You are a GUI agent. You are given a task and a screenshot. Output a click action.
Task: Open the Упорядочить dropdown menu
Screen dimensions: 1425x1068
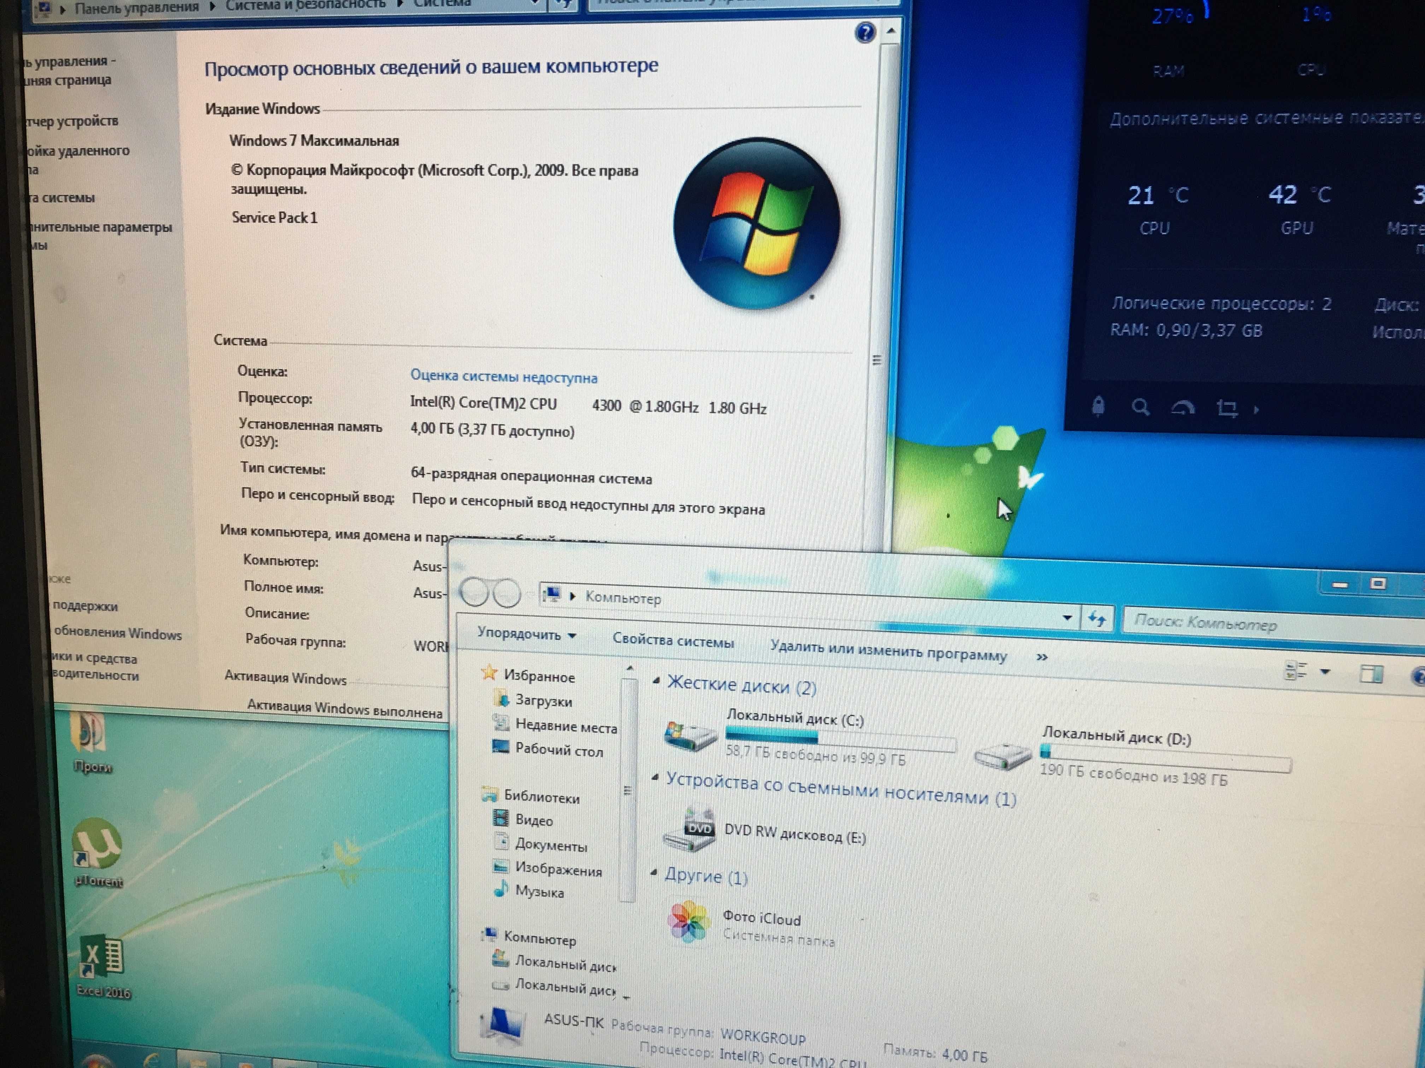pyautogui.click(x=526, y=634)
